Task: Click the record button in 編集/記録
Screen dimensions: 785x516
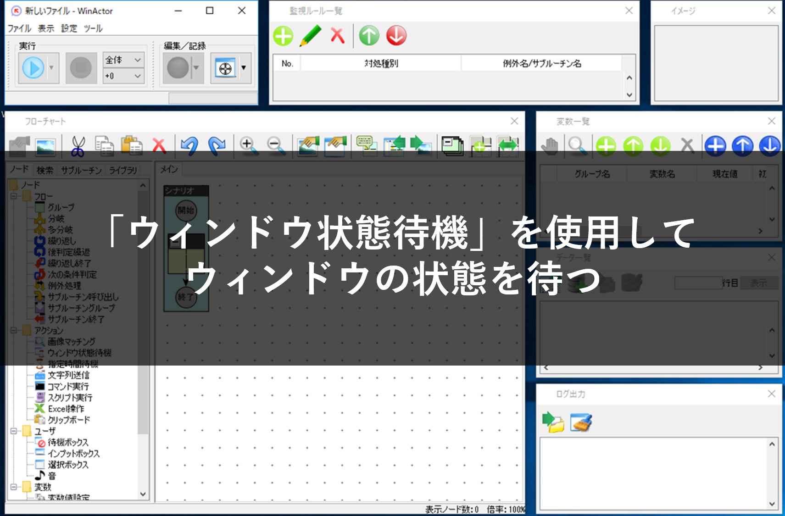Action: [x=178, y=68]
